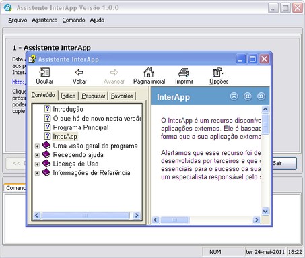Click the previous-topic double left arrow icon

(x=247, y=96)
